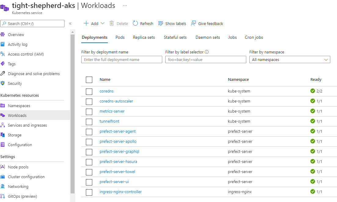Open the prefect-server-ui deployment link

click(x=114, y=182)
